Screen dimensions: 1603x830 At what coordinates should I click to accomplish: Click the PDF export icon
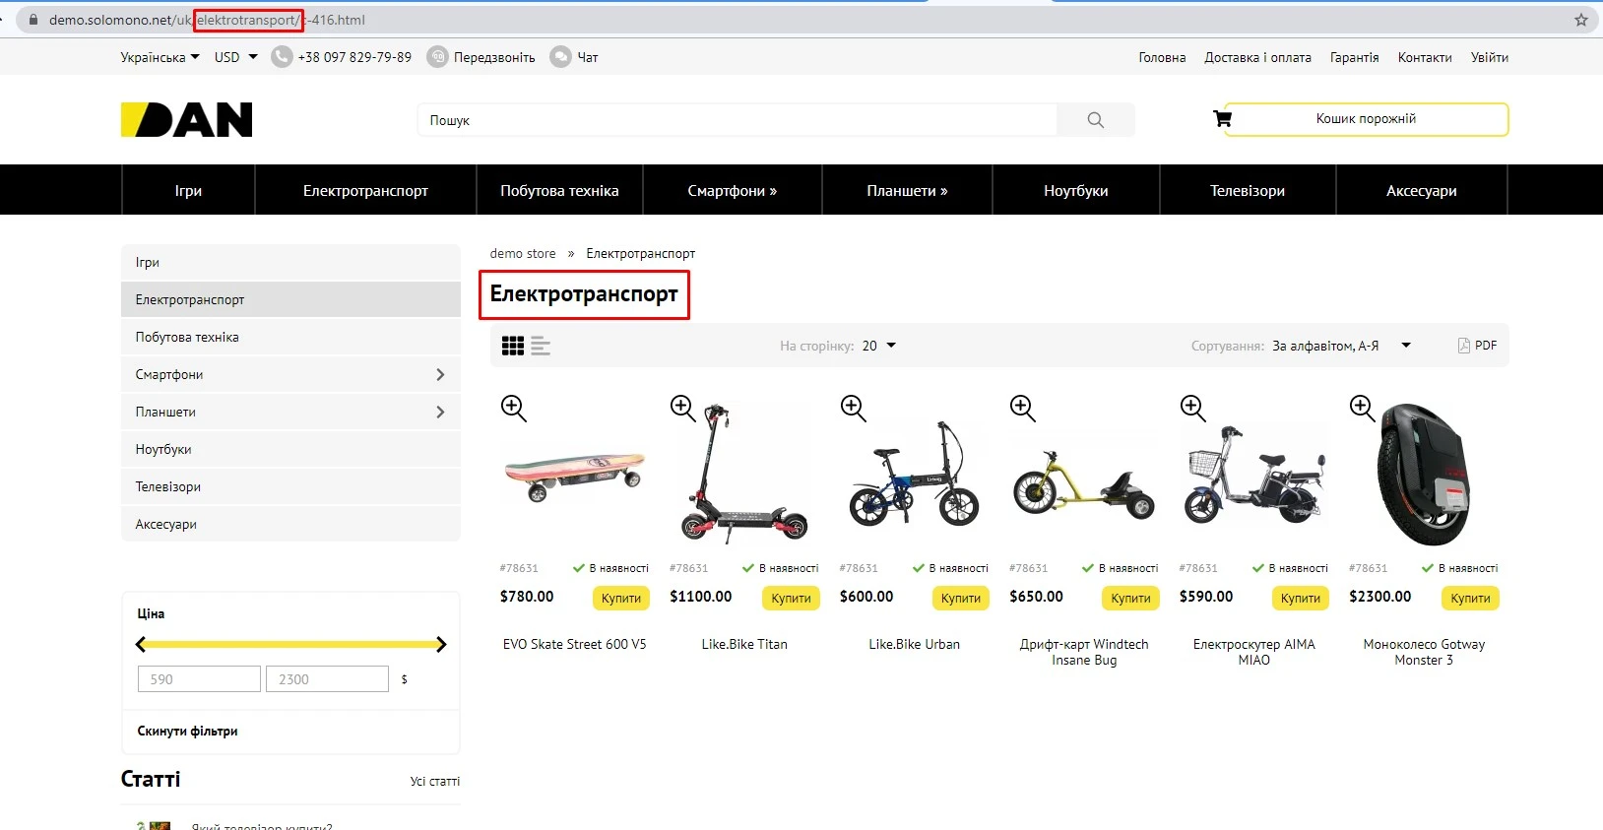1464,346
